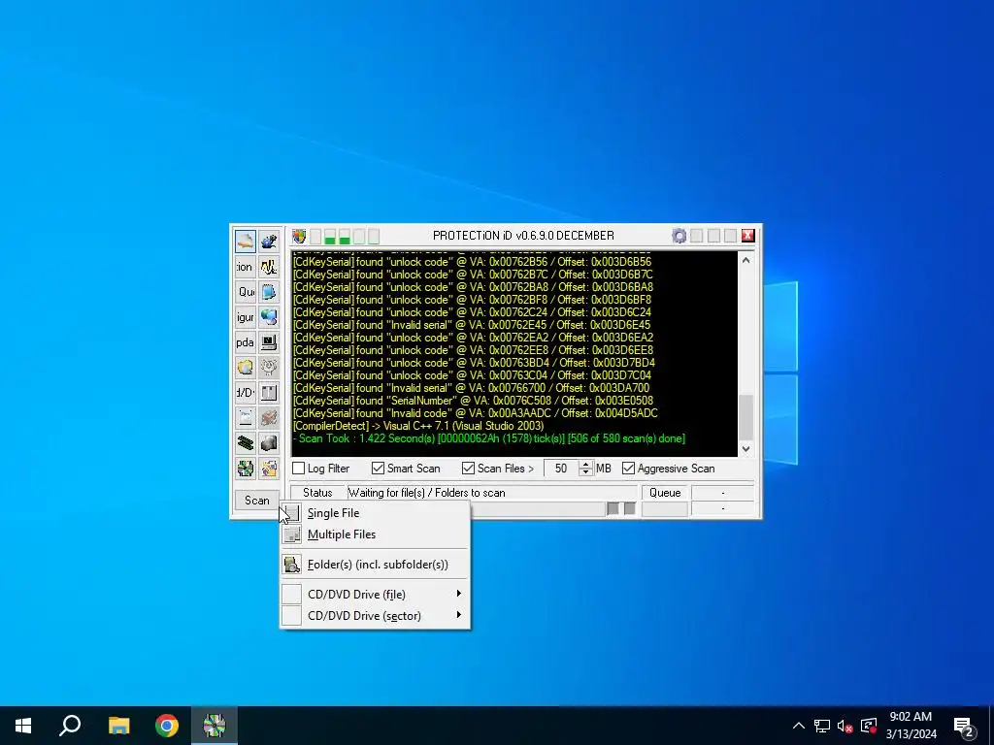Screen dimensions: 994x745
Task: Click the CompilerDetect Visual C++ 7.1 line
Action: (418, 426)
